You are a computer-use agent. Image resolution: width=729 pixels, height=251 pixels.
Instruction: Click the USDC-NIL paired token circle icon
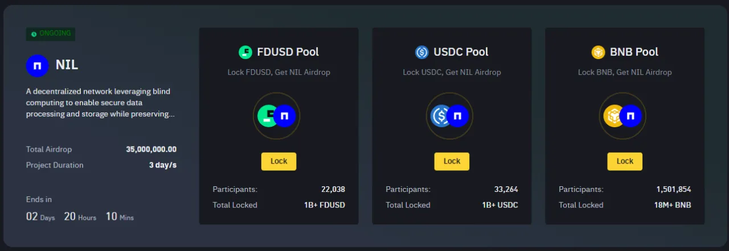click(x=450, y=116)
